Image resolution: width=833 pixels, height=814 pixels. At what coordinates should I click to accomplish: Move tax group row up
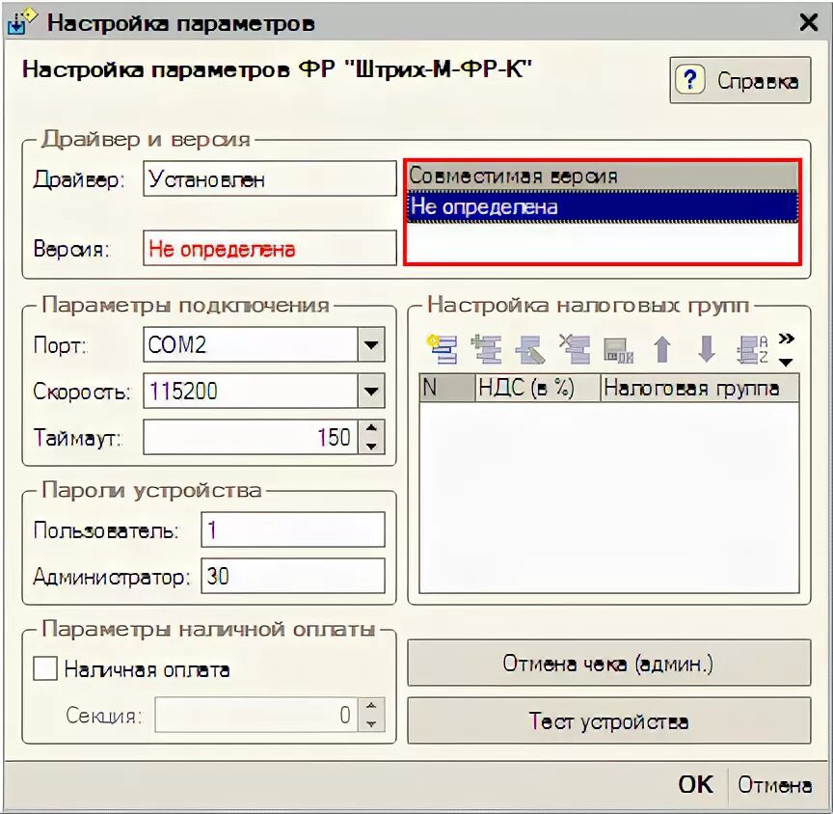tap(662, 349)
